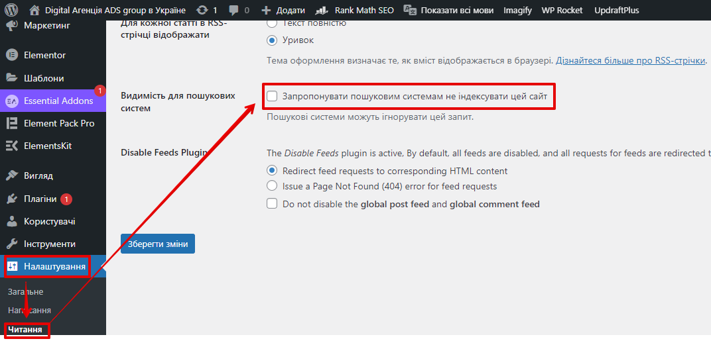This screenshot has width=711, height=341.
Task: Click the Плагіни plug icon
Action: coord(12,199)
